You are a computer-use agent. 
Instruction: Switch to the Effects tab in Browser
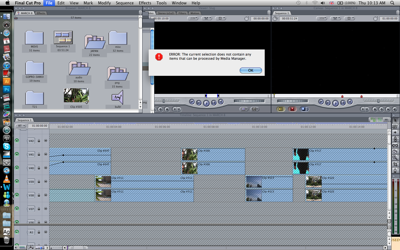point(41,13)
